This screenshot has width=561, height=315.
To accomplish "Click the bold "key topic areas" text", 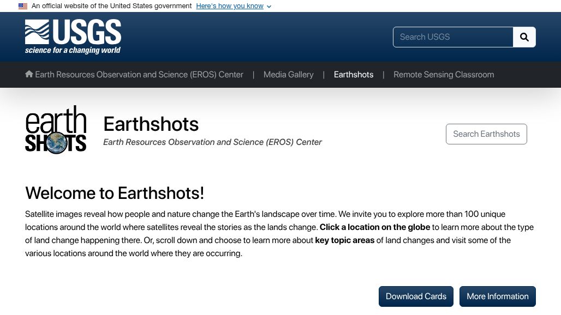I will tap(344, 240).
